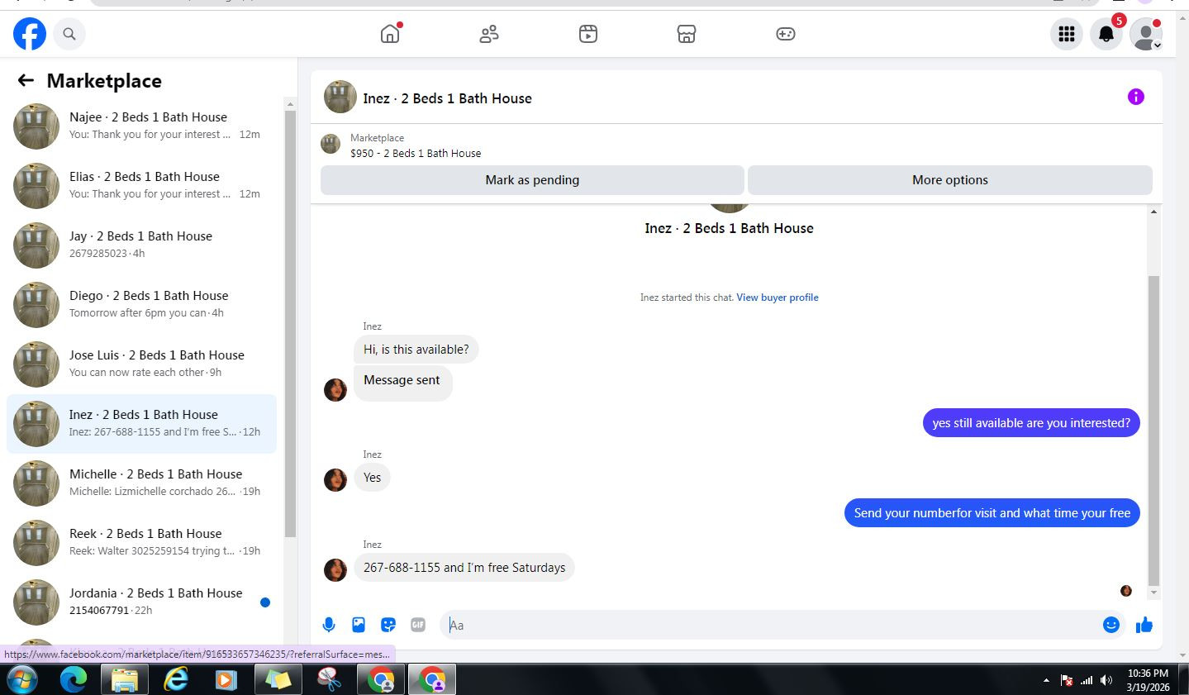Click the 'Hi, is this available?' message bubble
The image size is (1189, 695).
point(416,350)
